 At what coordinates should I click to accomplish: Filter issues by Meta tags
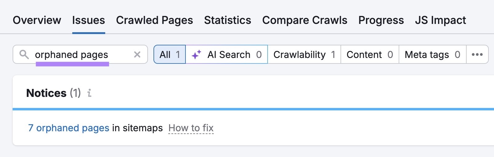click(x=432, y=55)
